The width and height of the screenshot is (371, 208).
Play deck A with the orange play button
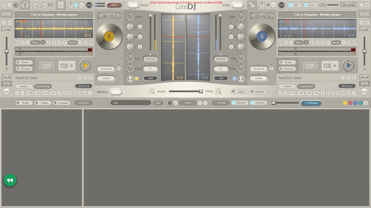tap(85, 66)
